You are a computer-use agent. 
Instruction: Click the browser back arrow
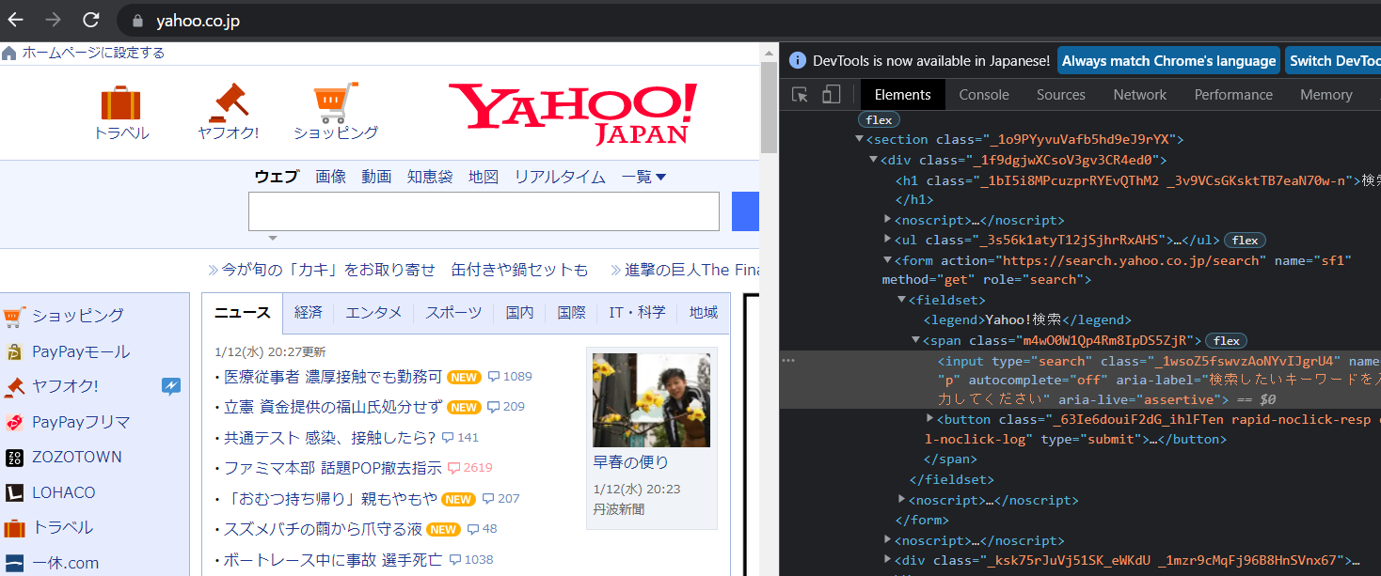click(x=16, y=20)
